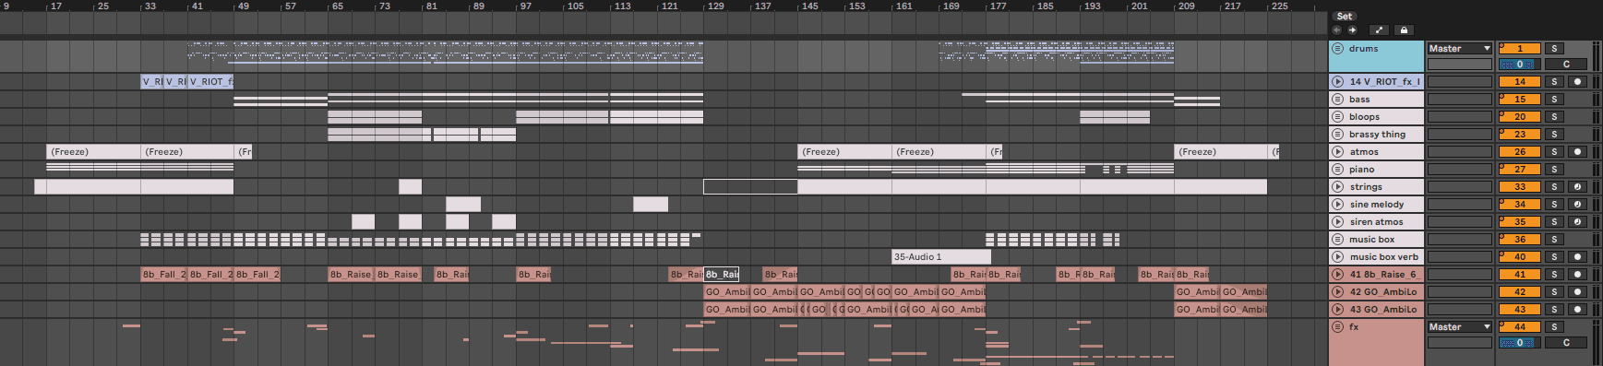Arm the atmos track for recording
This screenshot has height=366, width=1603.
(1577, 152)
